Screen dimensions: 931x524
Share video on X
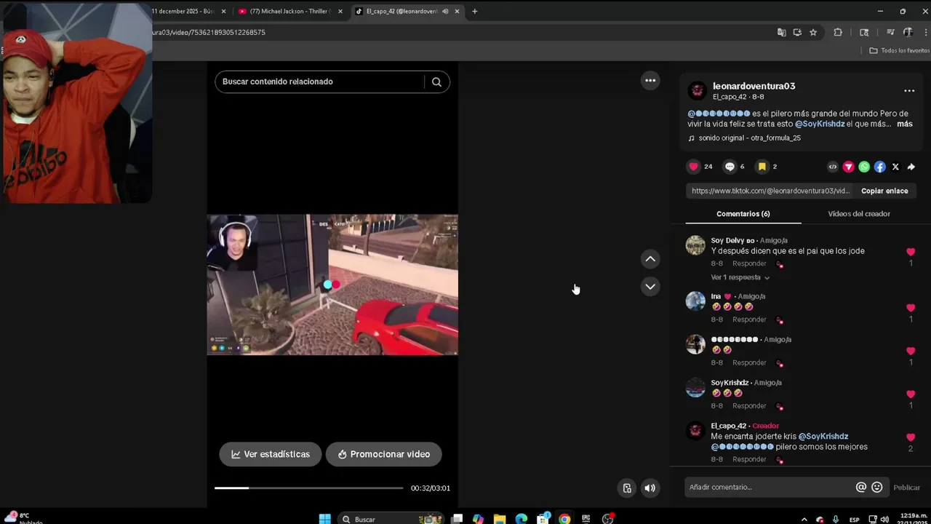(895, 167)
